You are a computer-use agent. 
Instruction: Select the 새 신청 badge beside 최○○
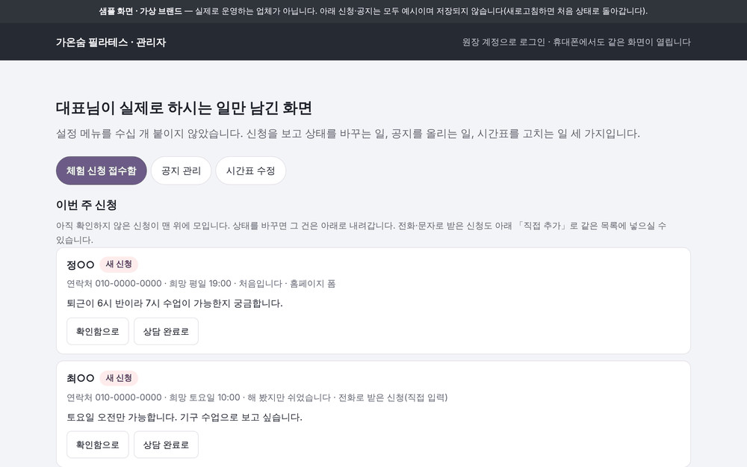coord(119,378)
